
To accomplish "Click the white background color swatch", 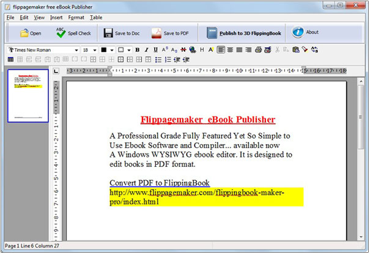I will coord(121,49).
